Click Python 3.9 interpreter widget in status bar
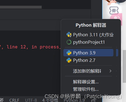Image resolution: width=126 pixels, height=102 pixels. (x=74, y=100)
